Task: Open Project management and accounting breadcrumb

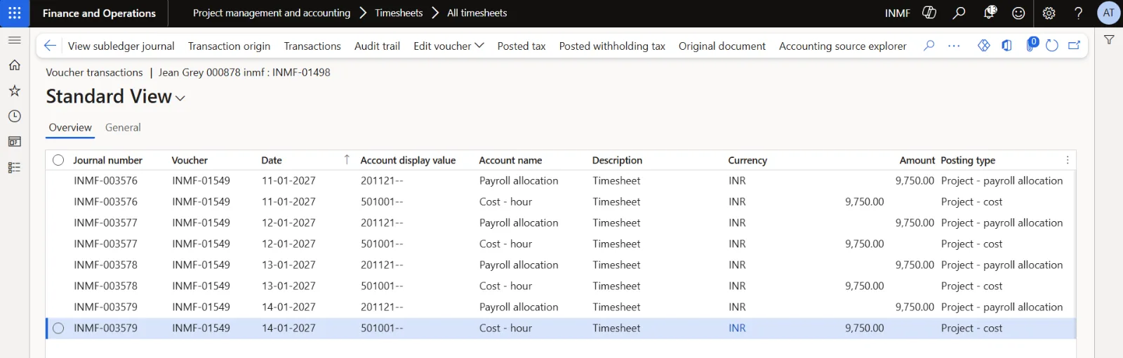Action: [x=272, y=13]
